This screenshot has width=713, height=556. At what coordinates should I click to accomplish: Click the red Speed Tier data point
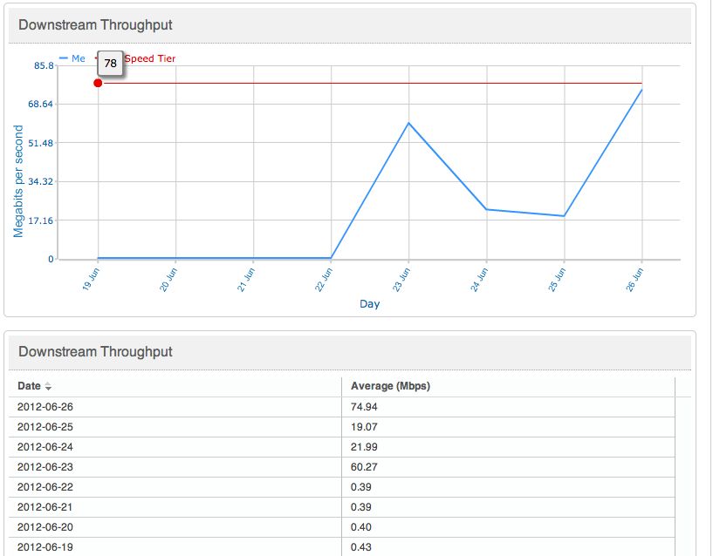tap(98, 83)
